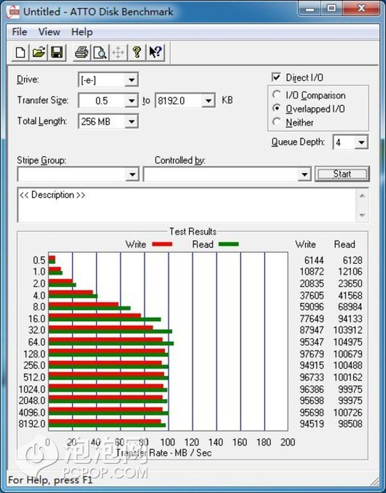386x493 pixels.
Task: Expand minimum Transfer Size dropdown 0.5
Action: click(131, 101)
